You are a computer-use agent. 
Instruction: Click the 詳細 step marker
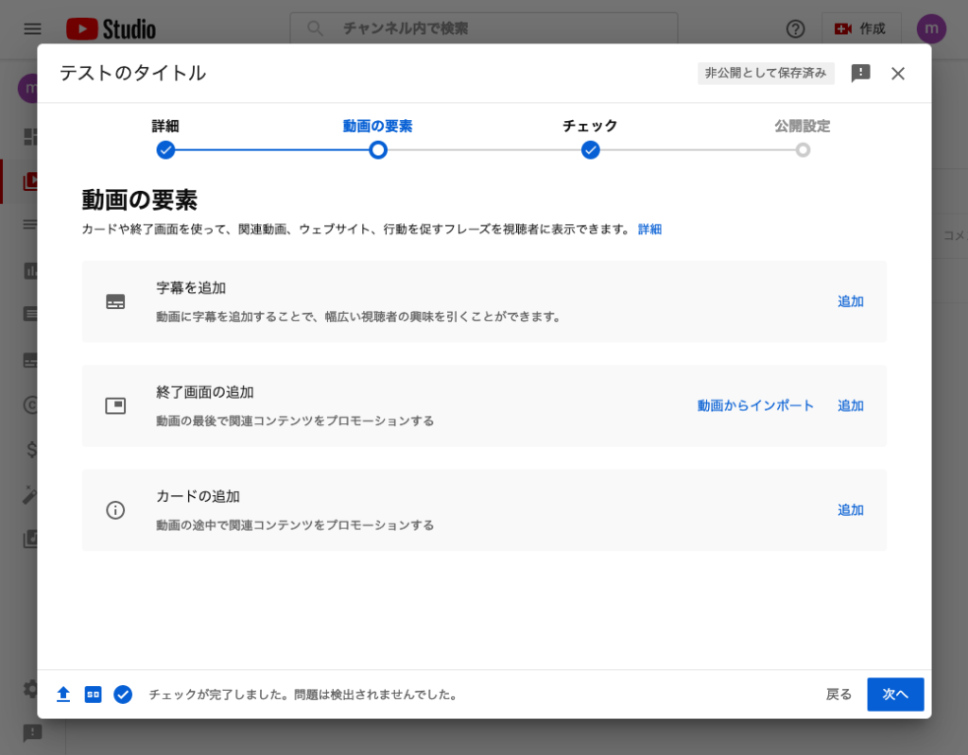pos(165,149)
